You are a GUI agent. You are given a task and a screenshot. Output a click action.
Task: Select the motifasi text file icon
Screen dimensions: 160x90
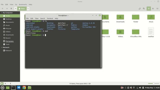tap(151, 31)
